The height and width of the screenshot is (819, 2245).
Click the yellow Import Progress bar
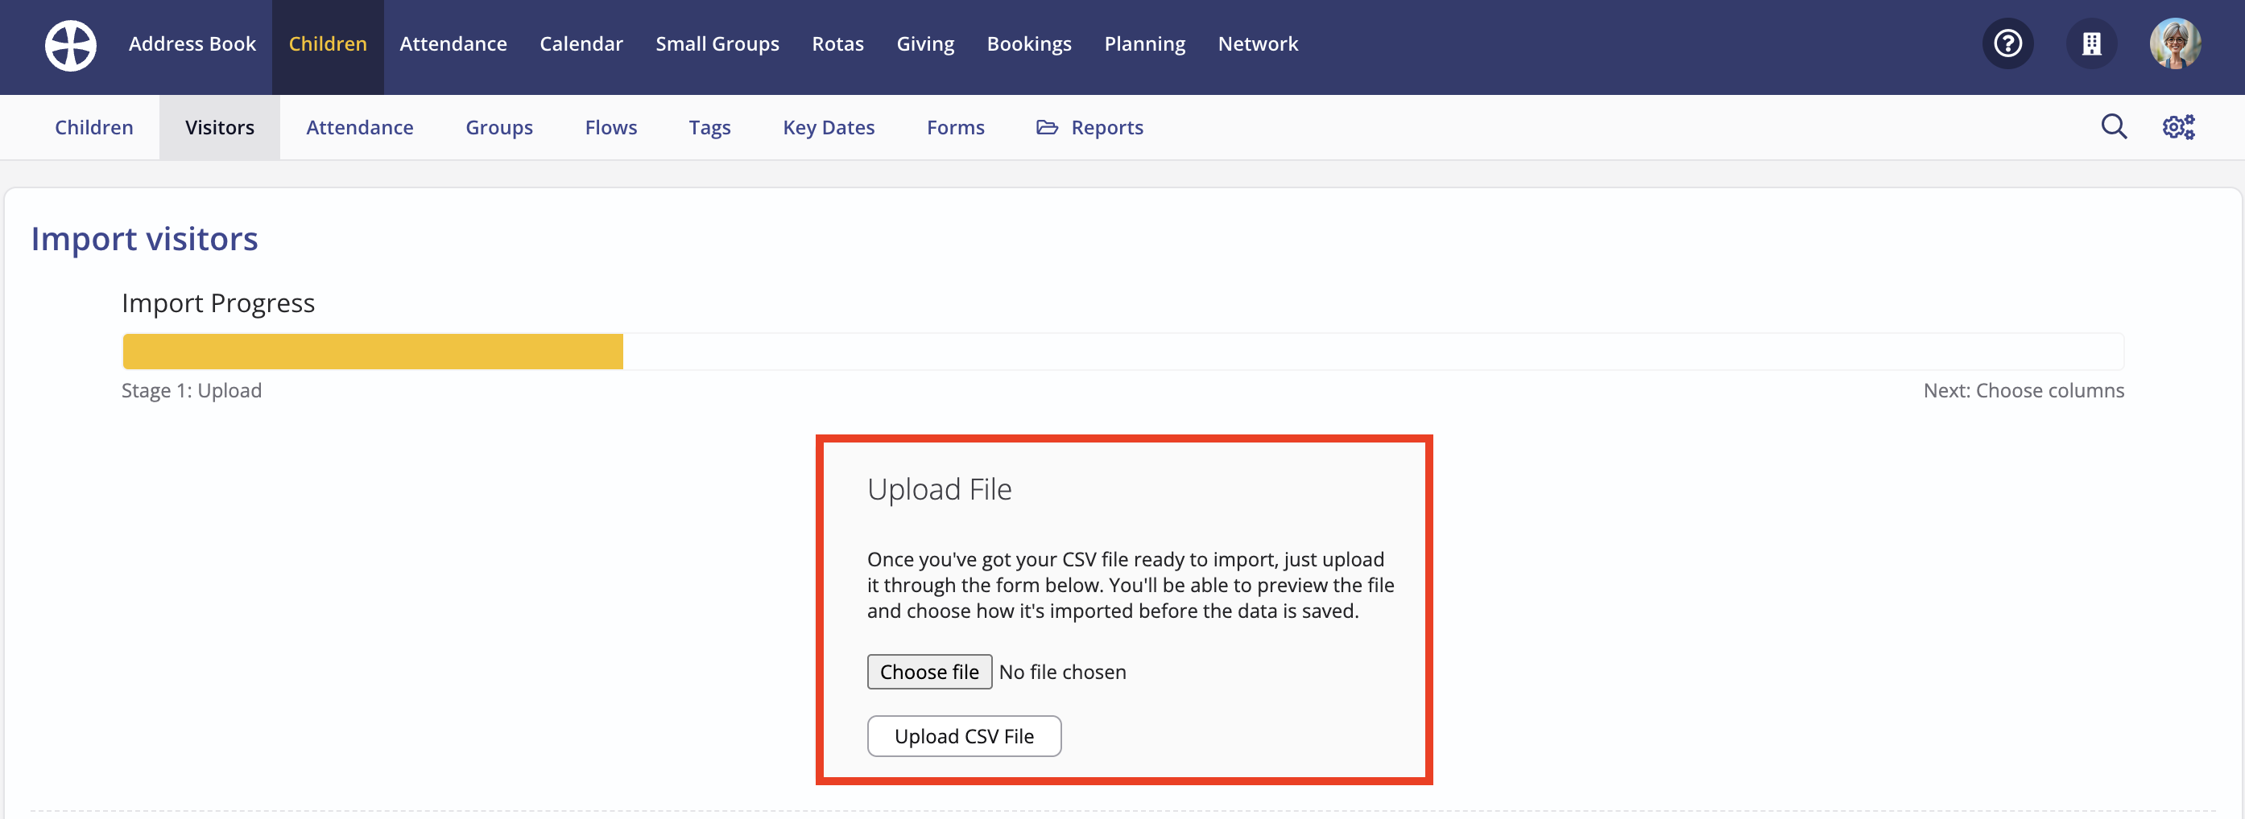[x=373, y=352]
